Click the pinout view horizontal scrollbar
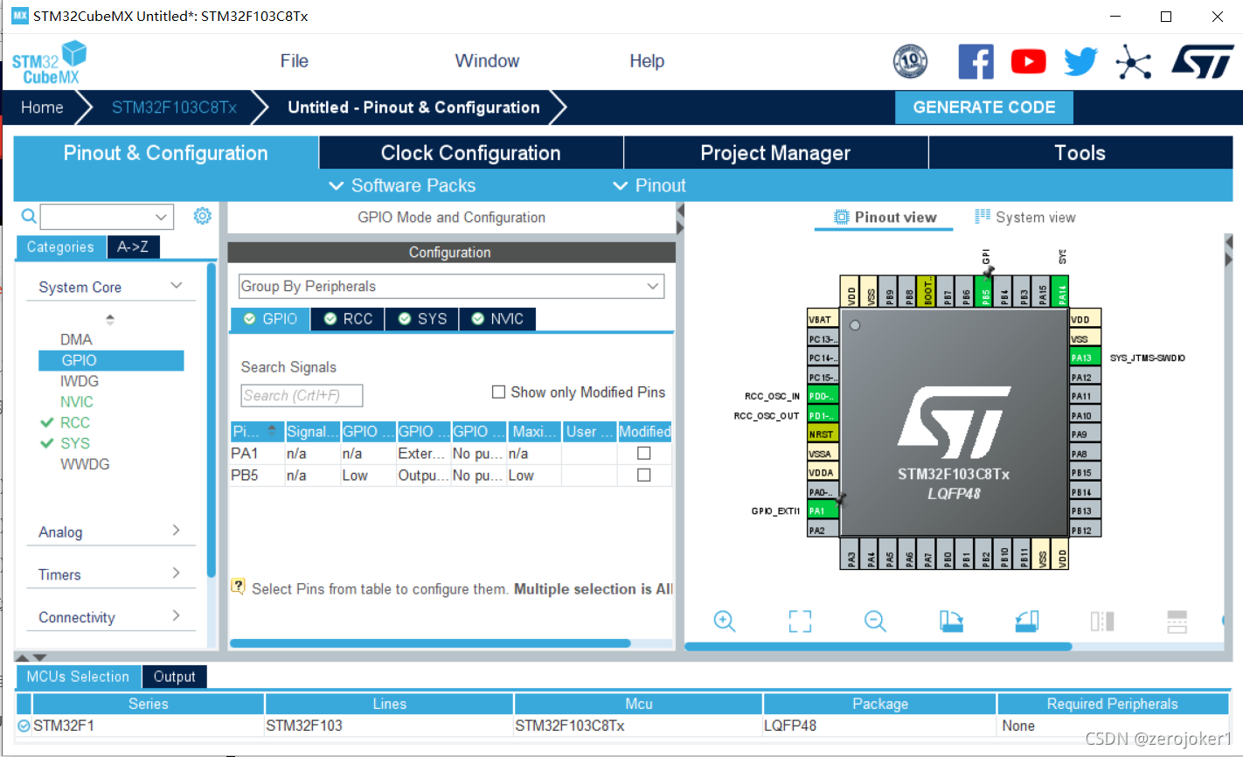The width and height of the screenshot is (1243, 757). (x=878, y=647)
